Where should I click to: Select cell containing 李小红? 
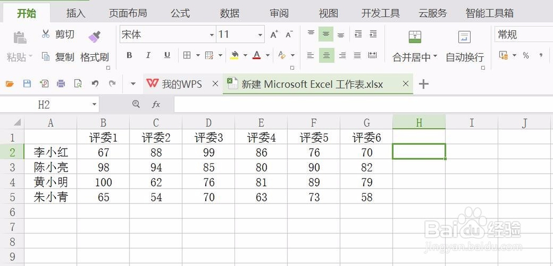click(x=50, y=152)
